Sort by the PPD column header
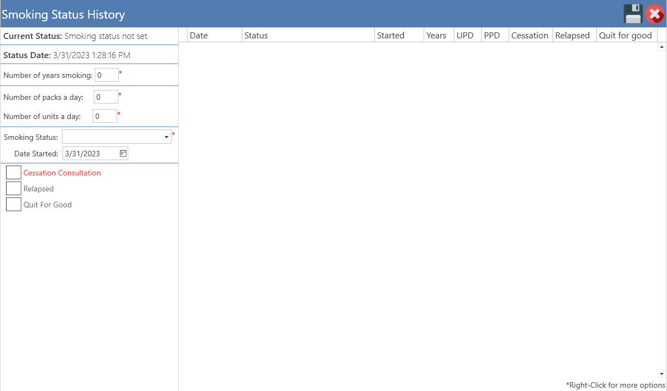Screen dimensions: 667x391 point(495,35)
